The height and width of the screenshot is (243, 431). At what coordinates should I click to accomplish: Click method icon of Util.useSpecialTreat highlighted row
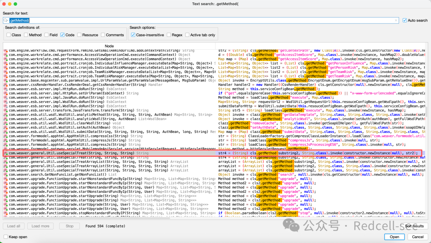point(6,153)
